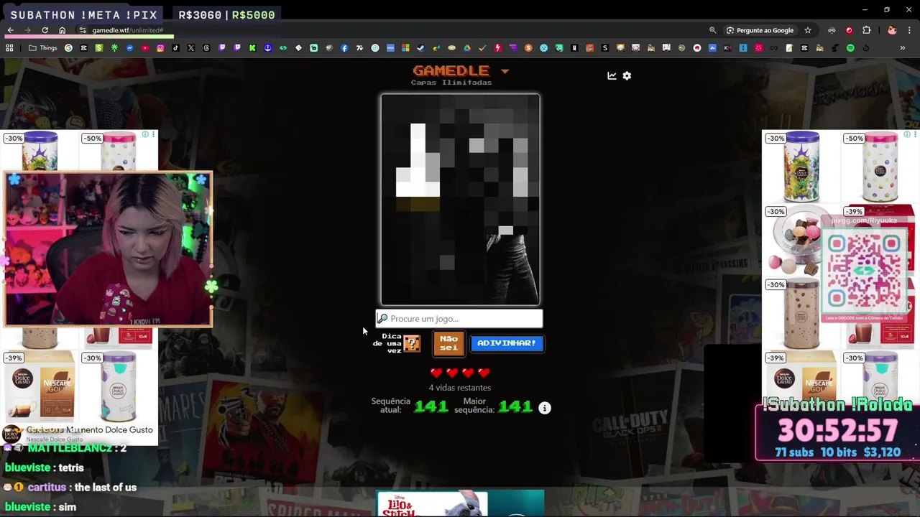This screenshot has height=517, width=920.
Task: Click the gamedle.wtf address bar URL
Action: [x=128, y=30]
